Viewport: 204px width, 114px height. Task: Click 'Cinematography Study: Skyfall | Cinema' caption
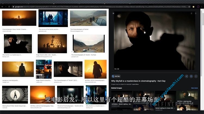pyautogui.click(x=15, y=30)
